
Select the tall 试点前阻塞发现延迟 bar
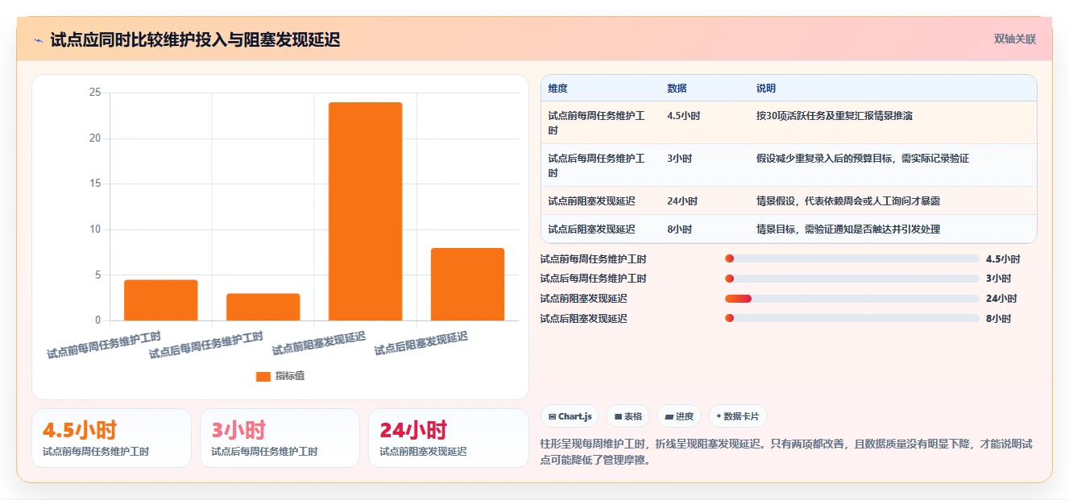tap(365, 212)
